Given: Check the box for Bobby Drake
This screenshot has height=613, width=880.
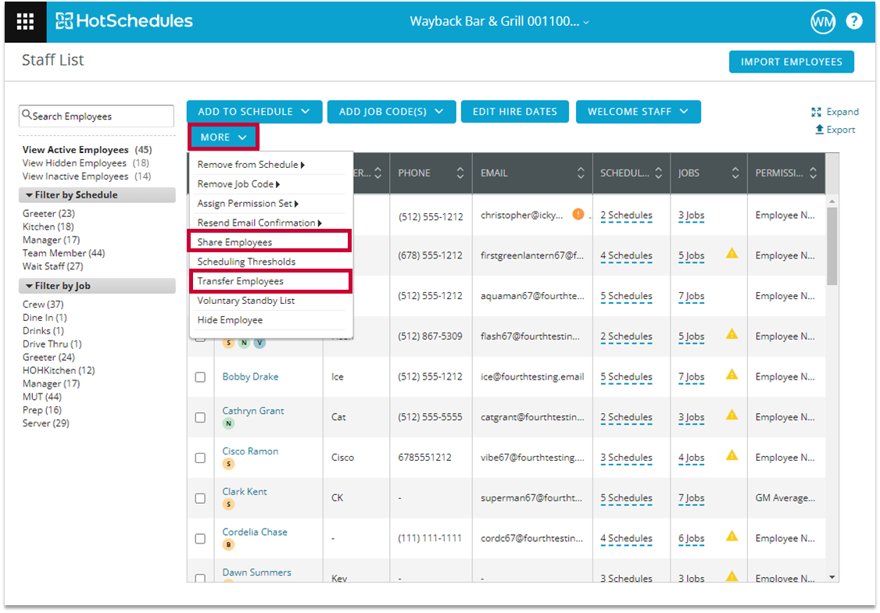Looking at the screenshot, I should click(200, 377).
